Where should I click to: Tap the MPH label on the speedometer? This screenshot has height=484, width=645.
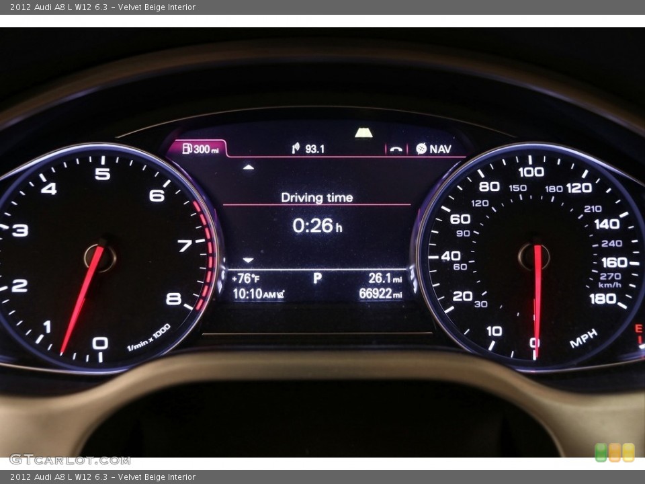[583, 339]
